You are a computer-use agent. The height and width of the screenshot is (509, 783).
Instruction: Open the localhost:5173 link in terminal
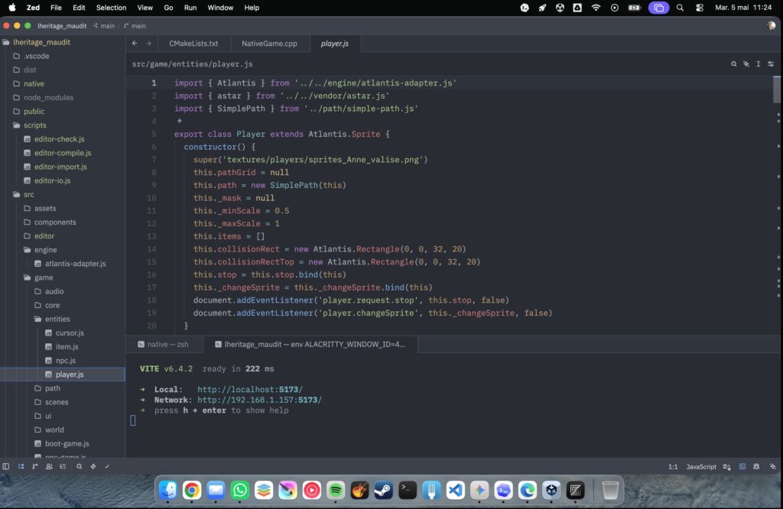[250, 389]
